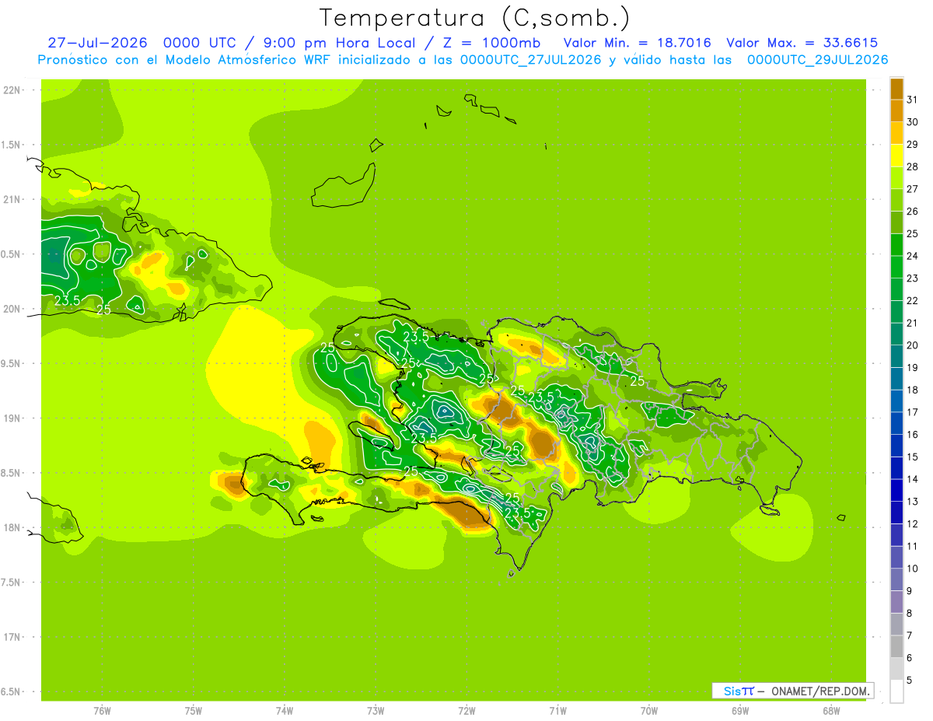
Task: Click the legend swatch between 28 and 29
Action: (x=896, y=156)
